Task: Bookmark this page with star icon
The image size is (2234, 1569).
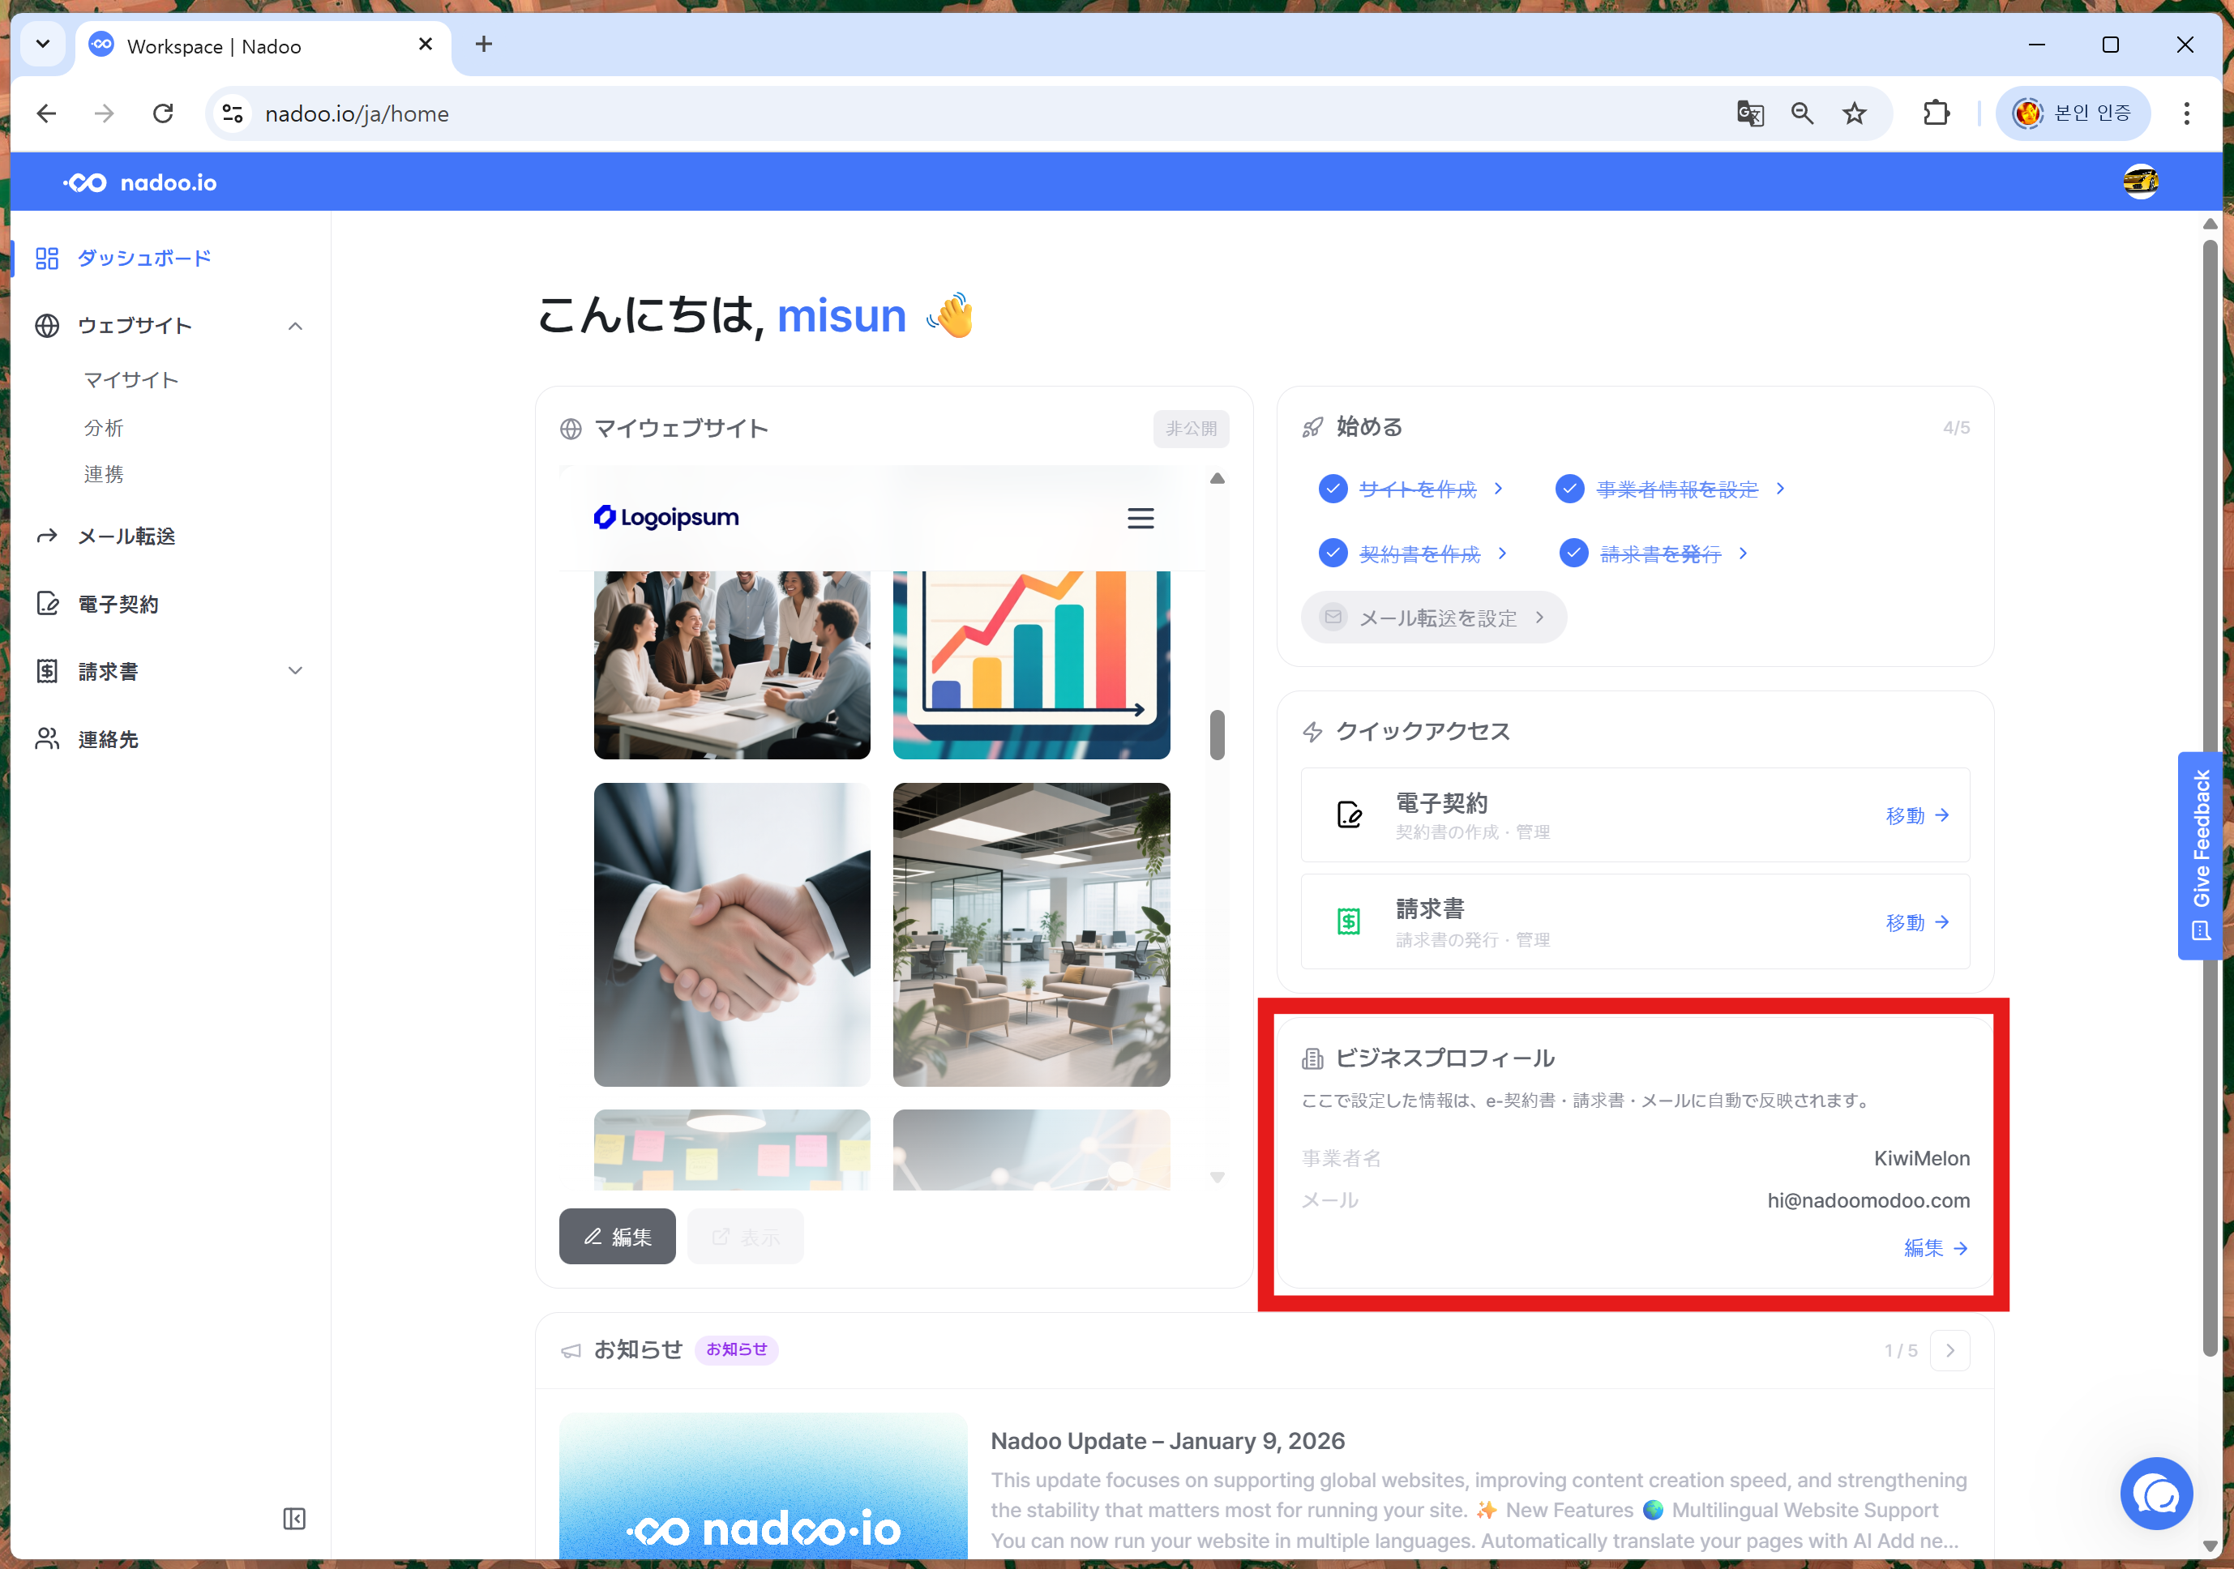Action: click(1855, 113)
